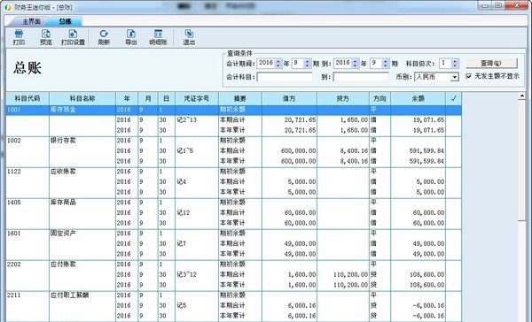Click voucher number 记1~5
Screen dimensions: 532x322
coord(185,150)
